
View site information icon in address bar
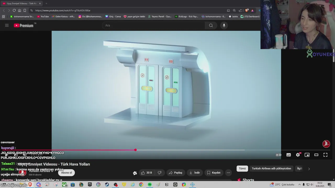pos(31,10)
